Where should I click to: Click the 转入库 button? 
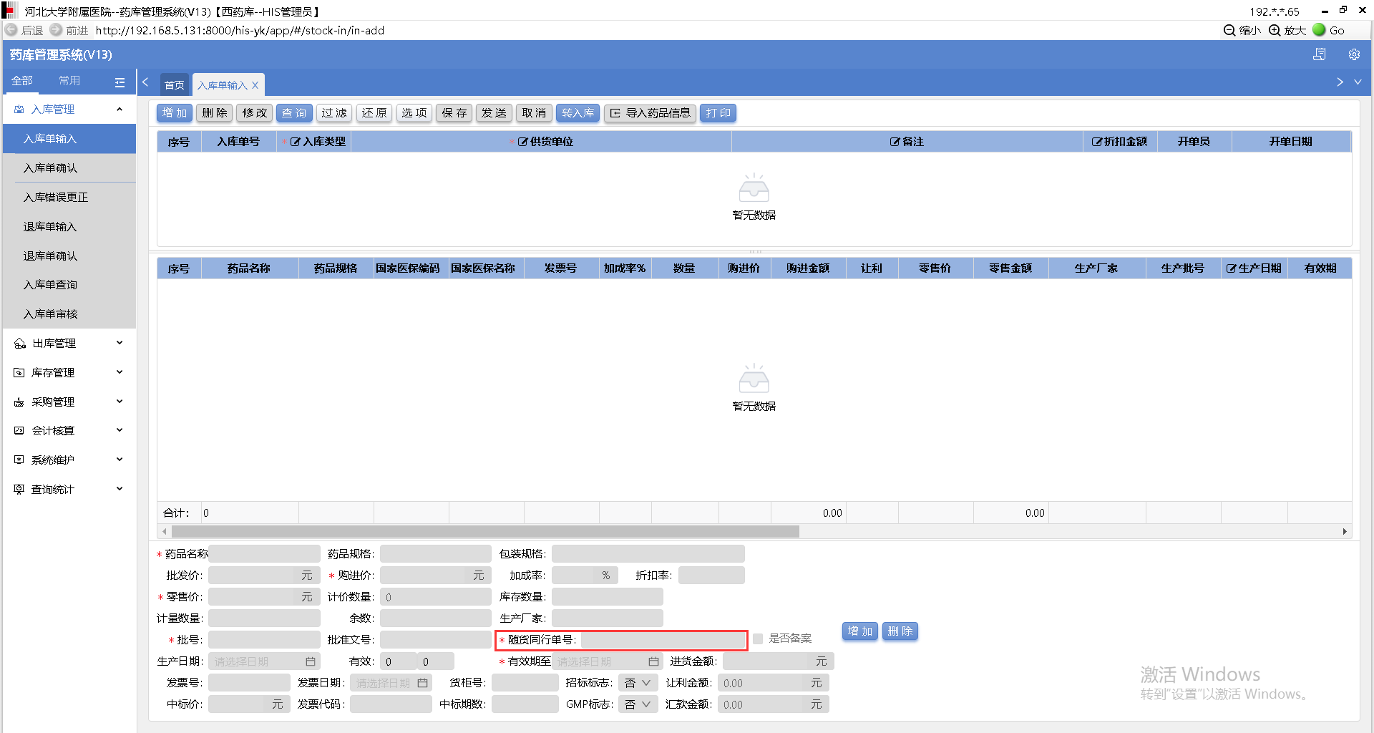[578, 113]
